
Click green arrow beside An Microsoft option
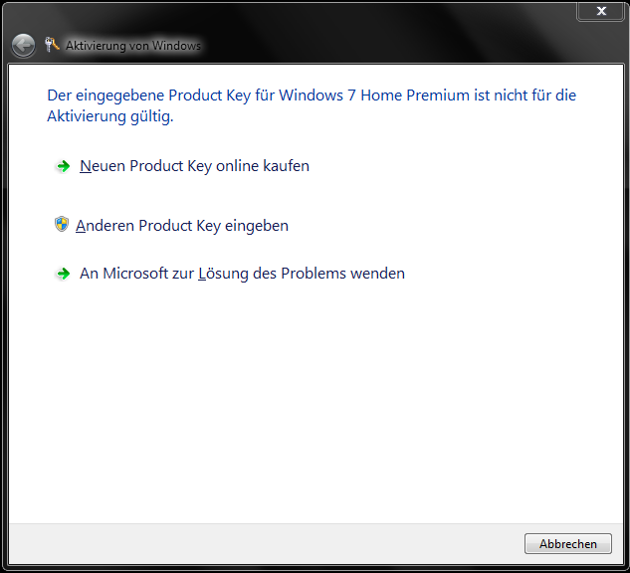tap(63, 274)
